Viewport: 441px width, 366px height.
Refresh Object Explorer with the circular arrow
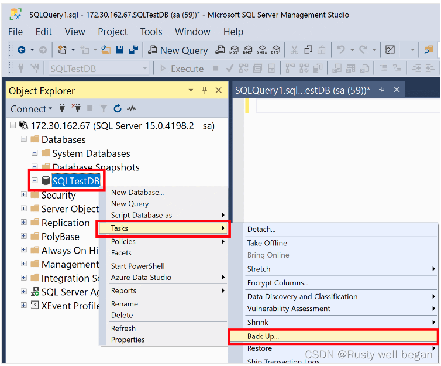pos(118,108)
